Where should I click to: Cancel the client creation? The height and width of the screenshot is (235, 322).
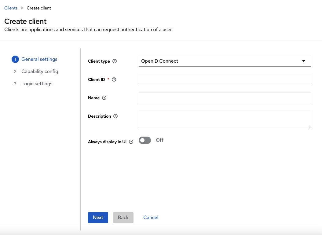(151, 217)
